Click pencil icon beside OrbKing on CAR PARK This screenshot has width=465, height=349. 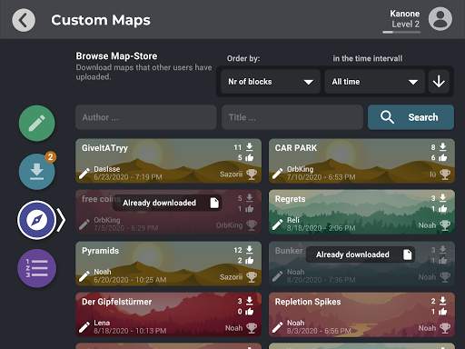coord(277,174)
